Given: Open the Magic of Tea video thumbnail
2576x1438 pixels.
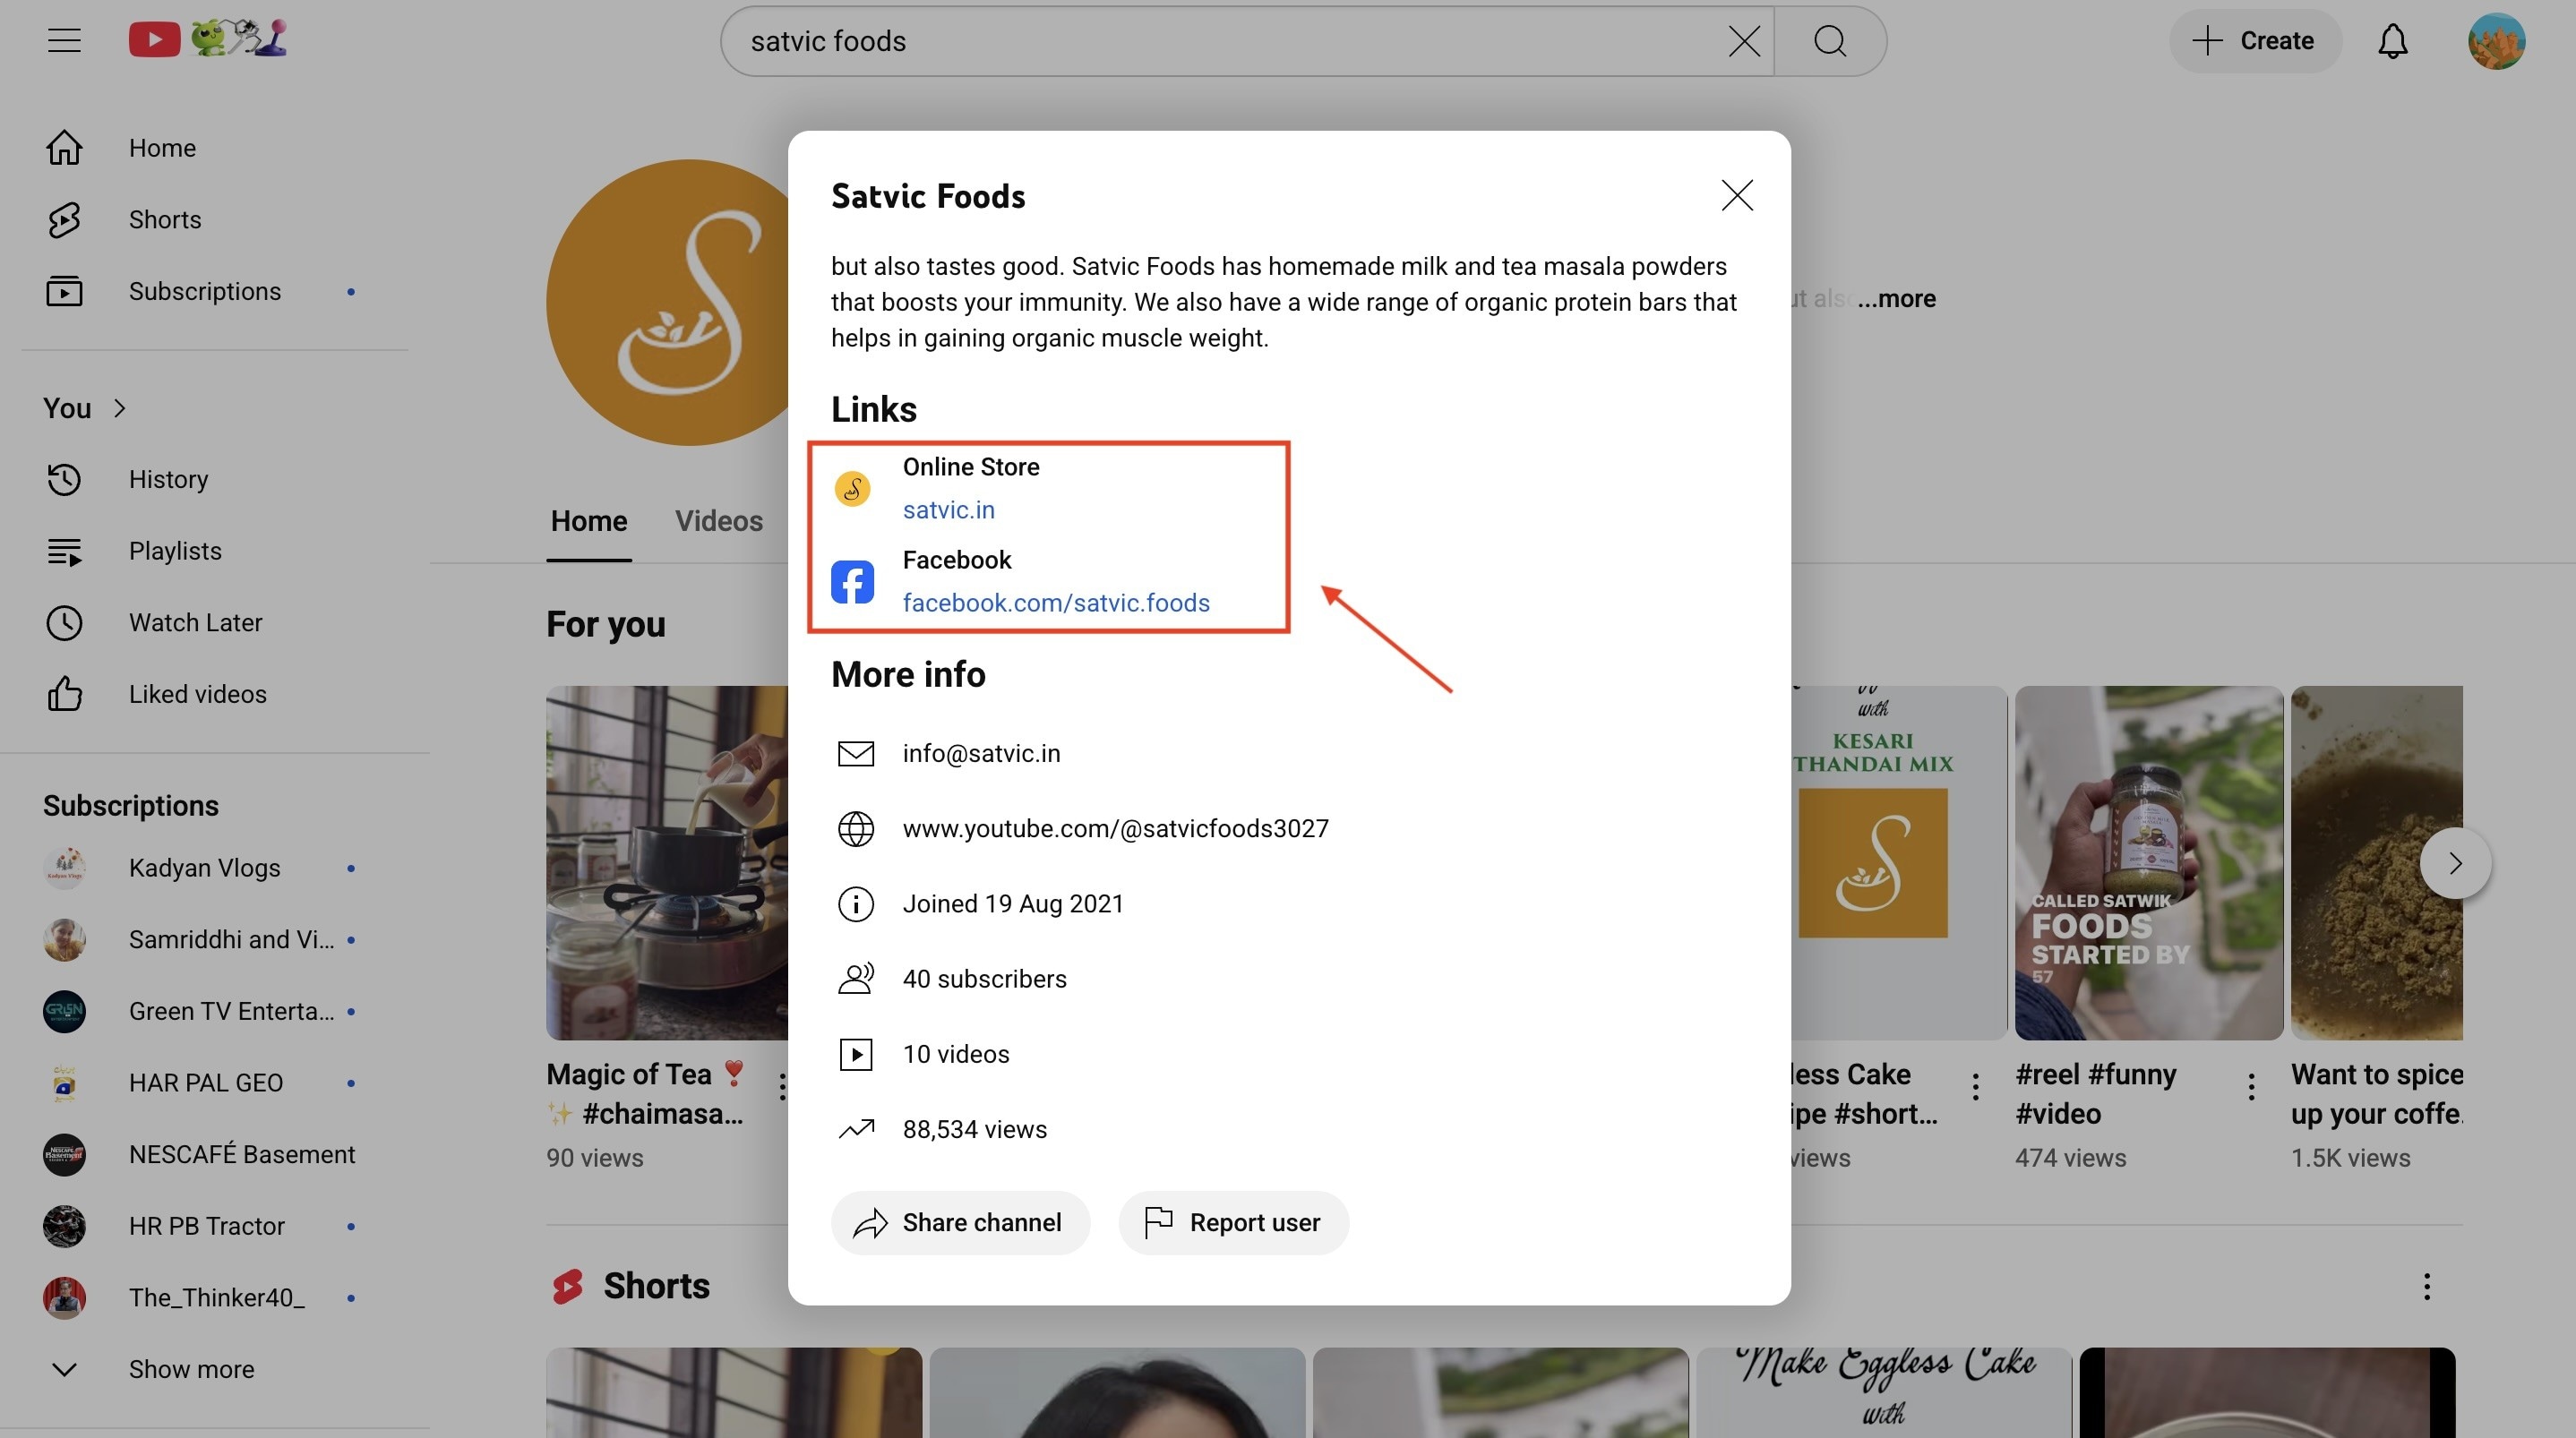Looking at the screenshot, I should 667,863.
